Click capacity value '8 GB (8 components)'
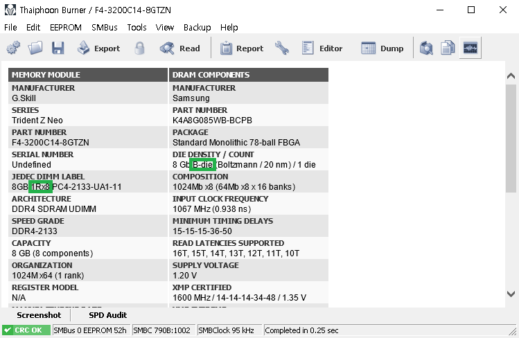This screenshot has height=338, width=519. [52, 254]
